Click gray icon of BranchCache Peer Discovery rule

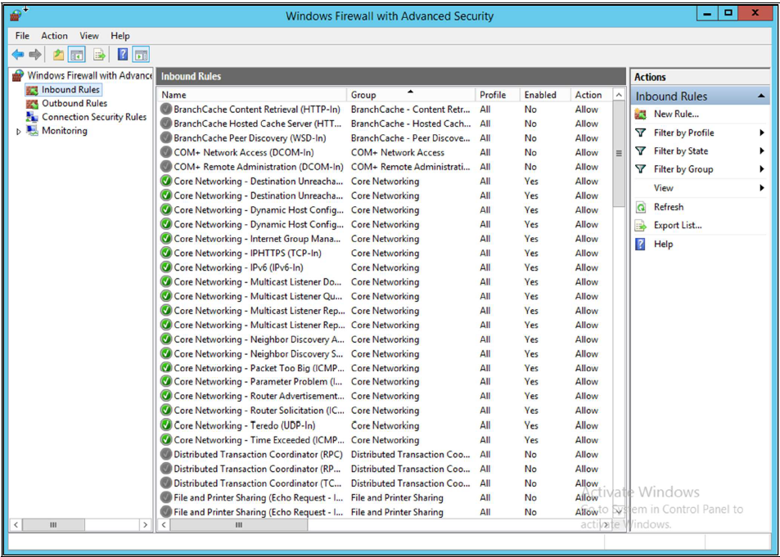[166, 137]
